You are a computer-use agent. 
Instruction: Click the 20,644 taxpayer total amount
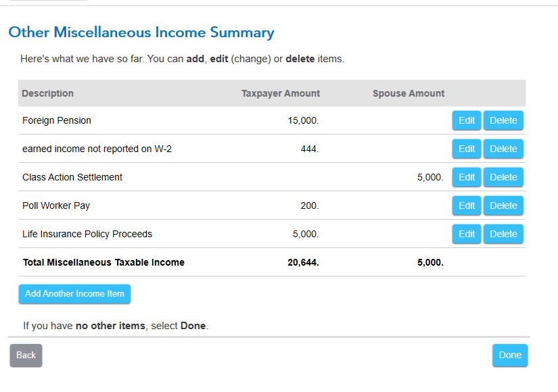(303, 262)
